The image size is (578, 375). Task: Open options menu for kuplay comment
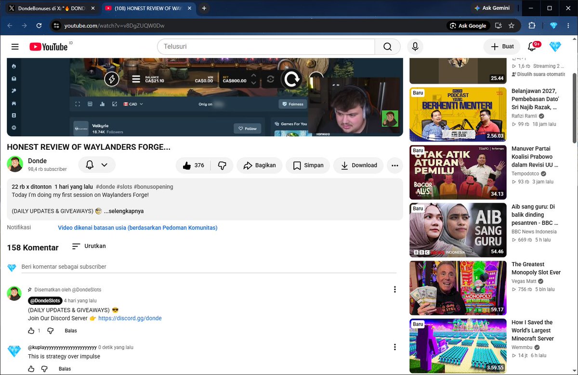395,347
